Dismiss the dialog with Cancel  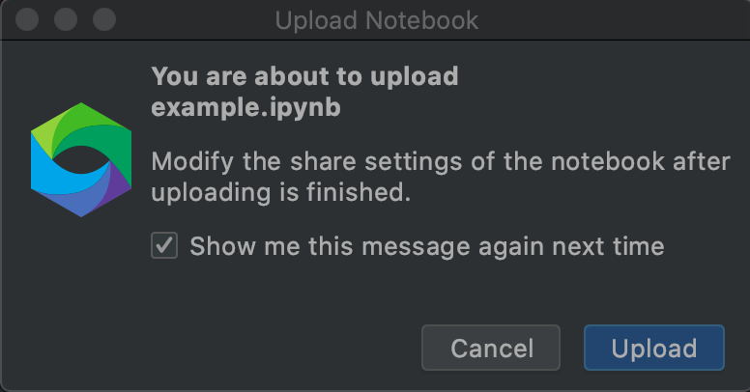coord(491,348)
